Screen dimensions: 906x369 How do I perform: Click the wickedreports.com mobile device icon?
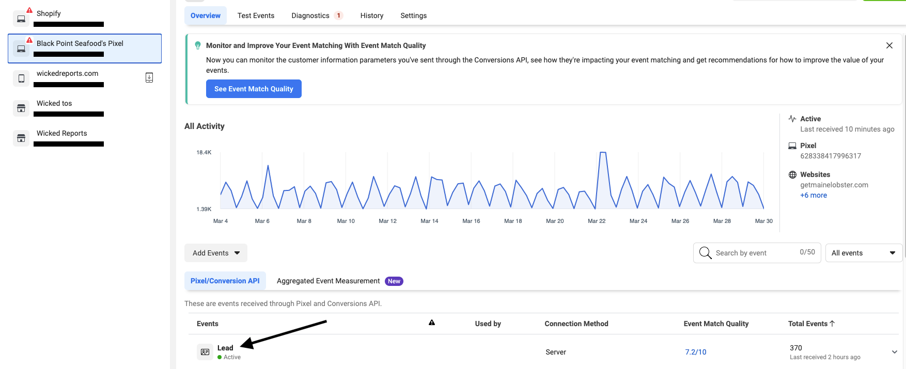click(21, 78)
